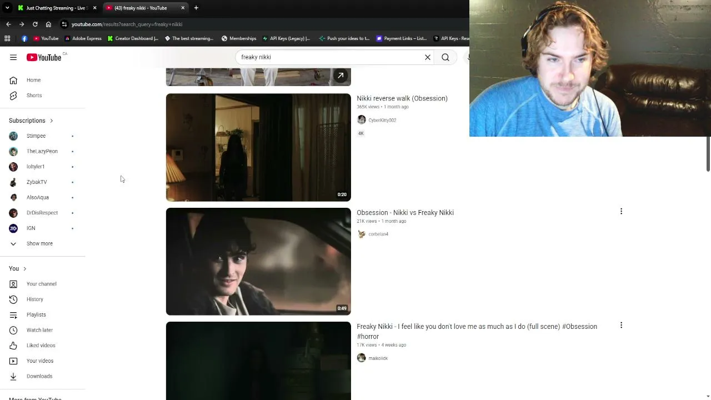This screenshot has width=711, height=400.
Task: Close the 'freaky nikki - YouTube' tab
Action: (x=183, y=8)
